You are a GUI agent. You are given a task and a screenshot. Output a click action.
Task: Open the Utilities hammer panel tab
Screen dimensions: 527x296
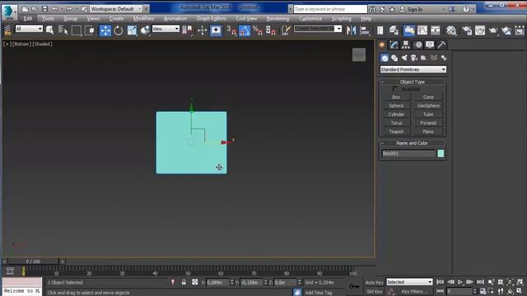[441, 44]
